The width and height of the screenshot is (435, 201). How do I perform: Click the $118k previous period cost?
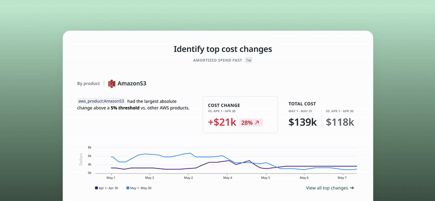(340, 122)
